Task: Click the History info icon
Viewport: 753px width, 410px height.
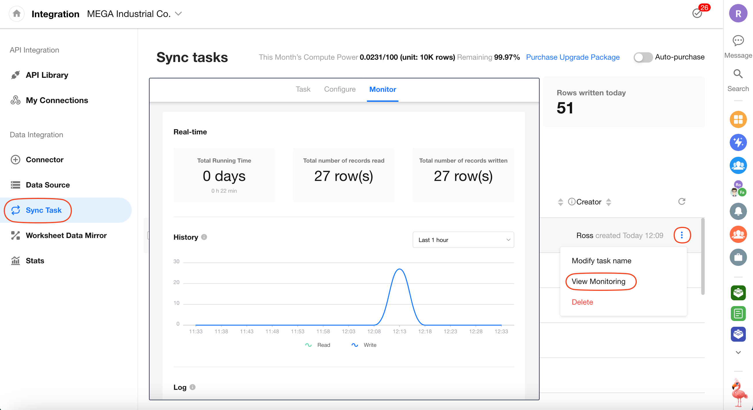Action: click(204, 237)
